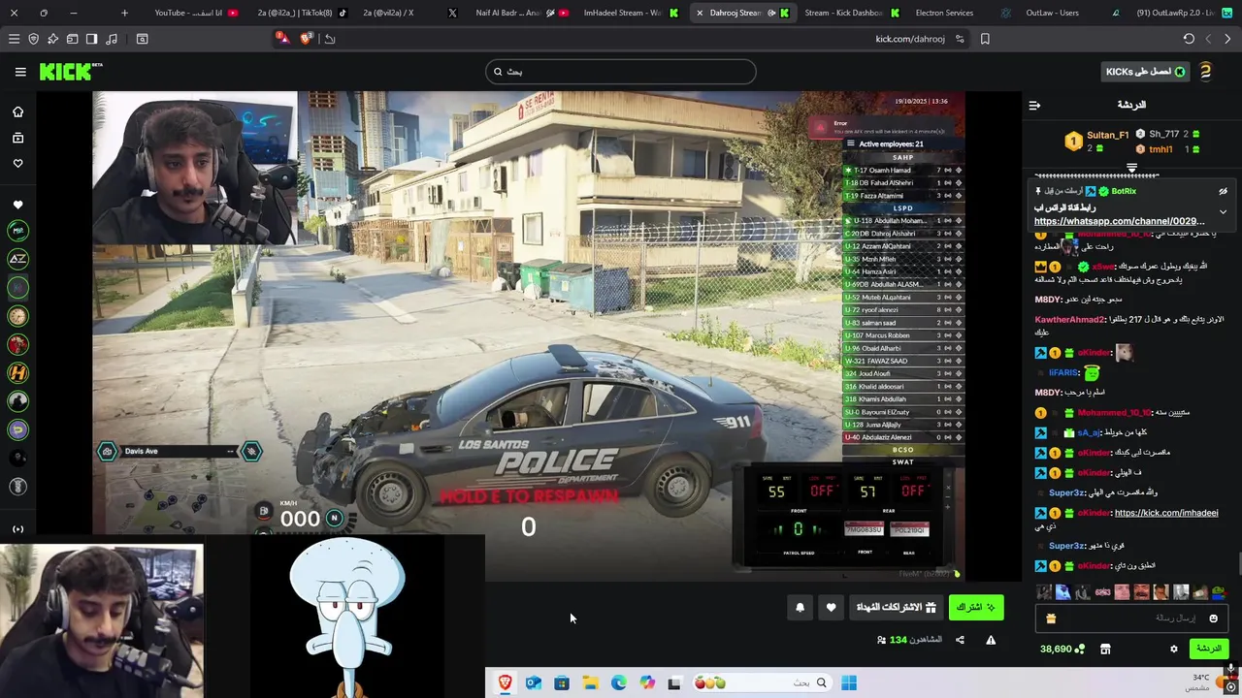Open Outlook from taskbar
Screen dimensions: 1242x698
[533, 683]
